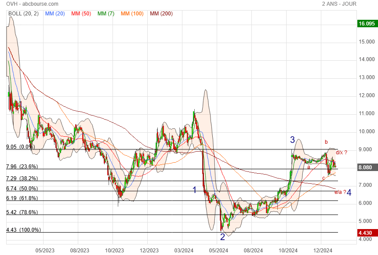This screenshot has width=378, height=255.
Task: Click the 15.000 price axis label
Action: pos(367,42)
